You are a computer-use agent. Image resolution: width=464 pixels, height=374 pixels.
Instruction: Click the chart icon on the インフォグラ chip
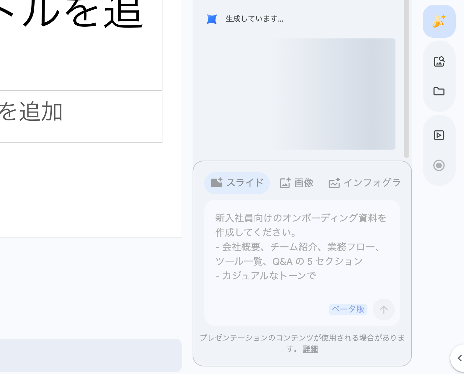click(x=335, y=183)
